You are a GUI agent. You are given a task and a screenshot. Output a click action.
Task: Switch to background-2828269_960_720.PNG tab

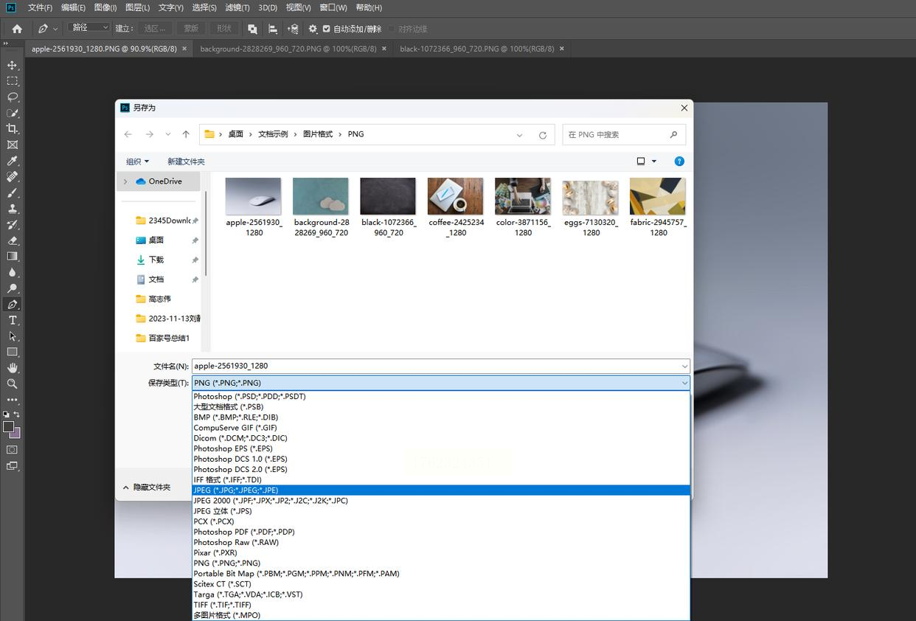[x=288, y=49]
